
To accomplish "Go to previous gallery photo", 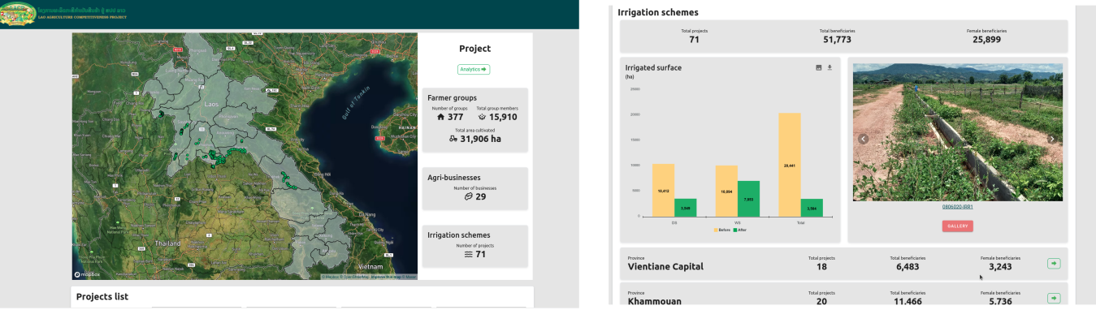I will (864, 139).
